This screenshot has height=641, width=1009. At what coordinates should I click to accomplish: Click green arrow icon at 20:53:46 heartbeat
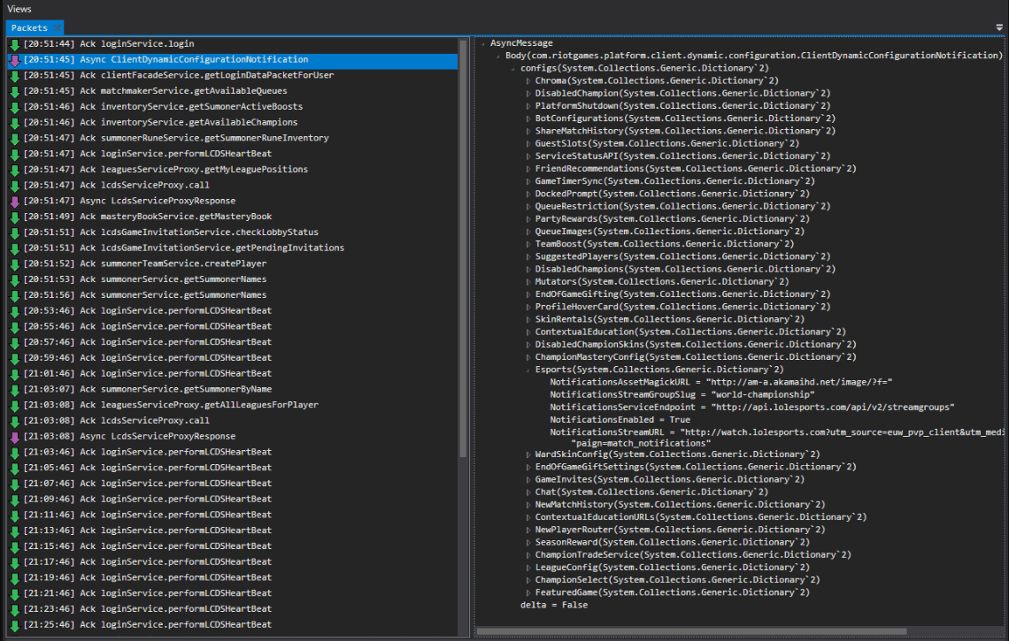coord(15,312)
